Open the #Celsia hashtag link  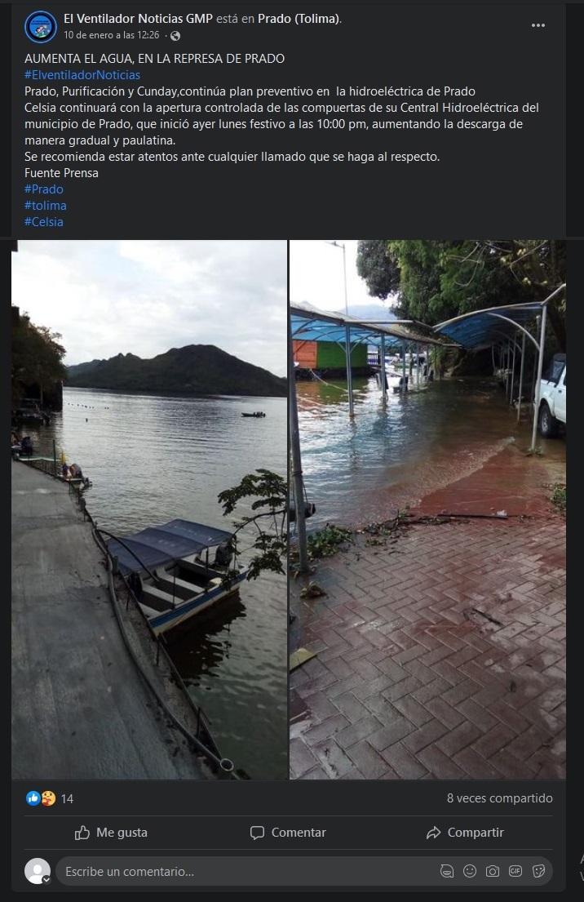(44, 222)
